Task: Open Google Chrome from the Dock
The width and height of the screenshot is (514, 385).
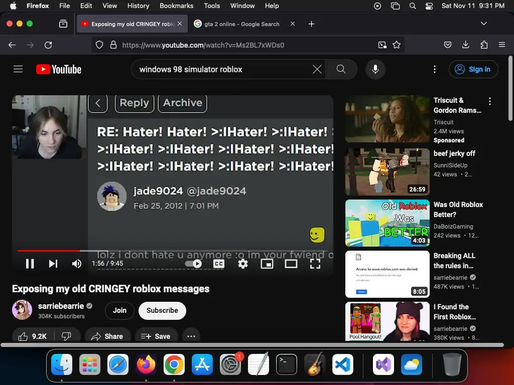Action: pyautogui.click(x=174, y=364)
